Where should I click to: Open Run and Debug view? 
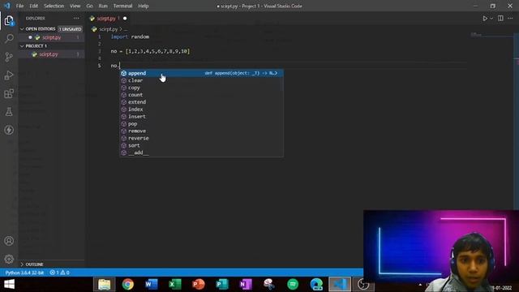(9, 75)
